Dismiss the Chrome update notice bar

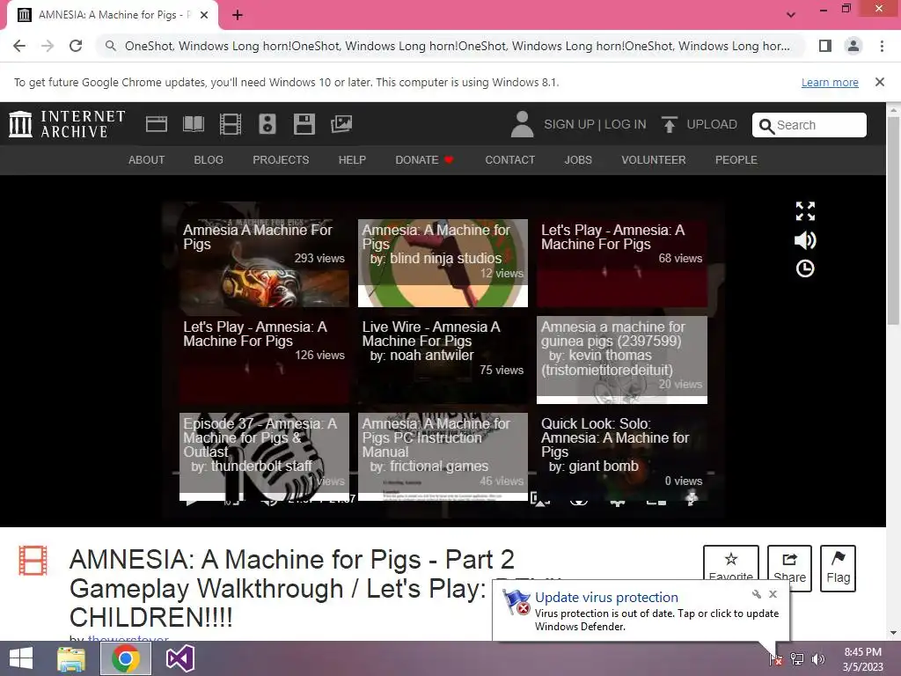point(879,82)
